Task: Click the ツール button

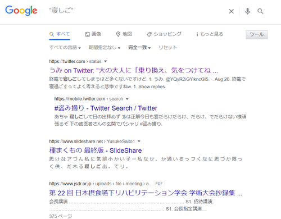Action: (257, 34)
